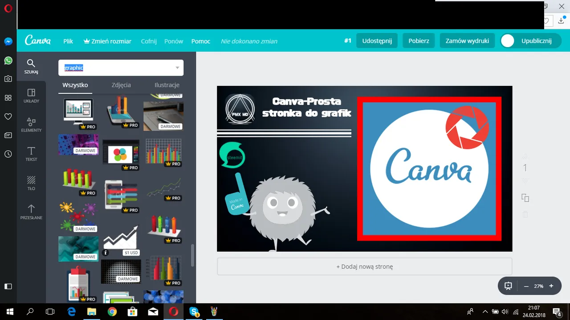Click the #1 page indicator
Image resolution: width=570 pixels, height=320 pixels.
click(348, 40)
